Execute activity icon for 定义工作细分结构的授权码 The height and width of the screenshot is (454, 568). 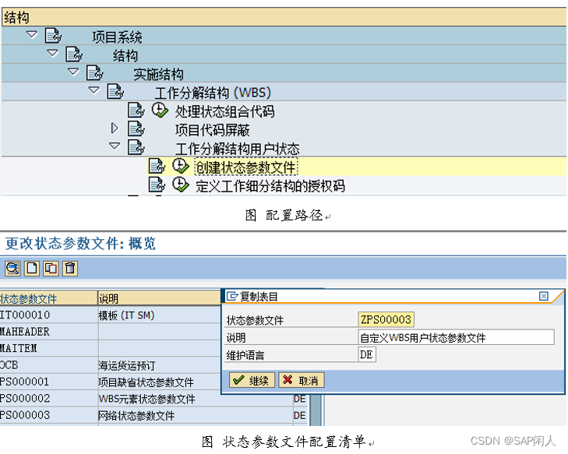181,185
